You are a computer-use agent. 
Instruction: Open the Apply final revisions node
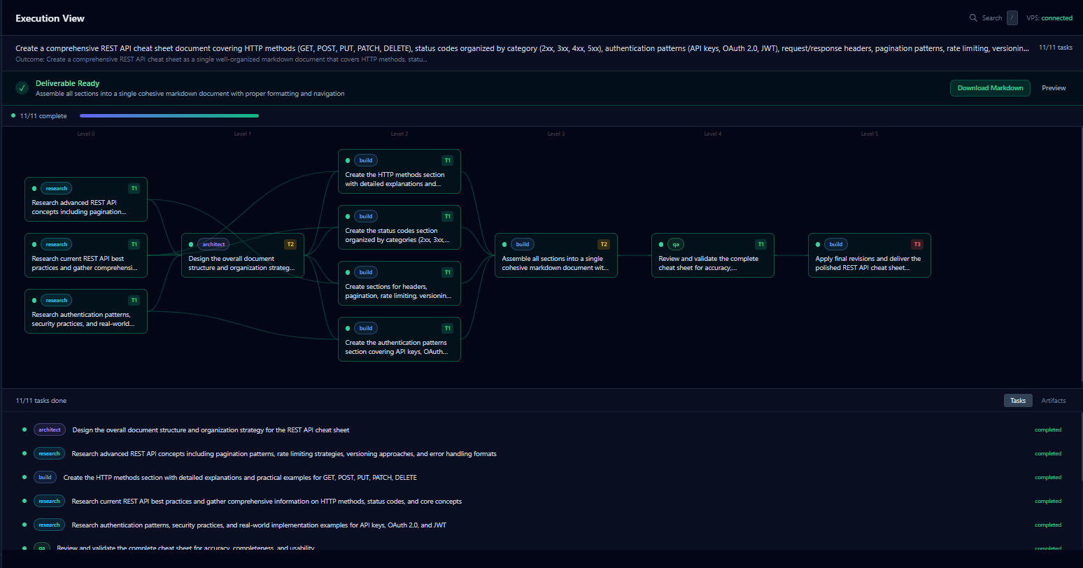(870, 255)
